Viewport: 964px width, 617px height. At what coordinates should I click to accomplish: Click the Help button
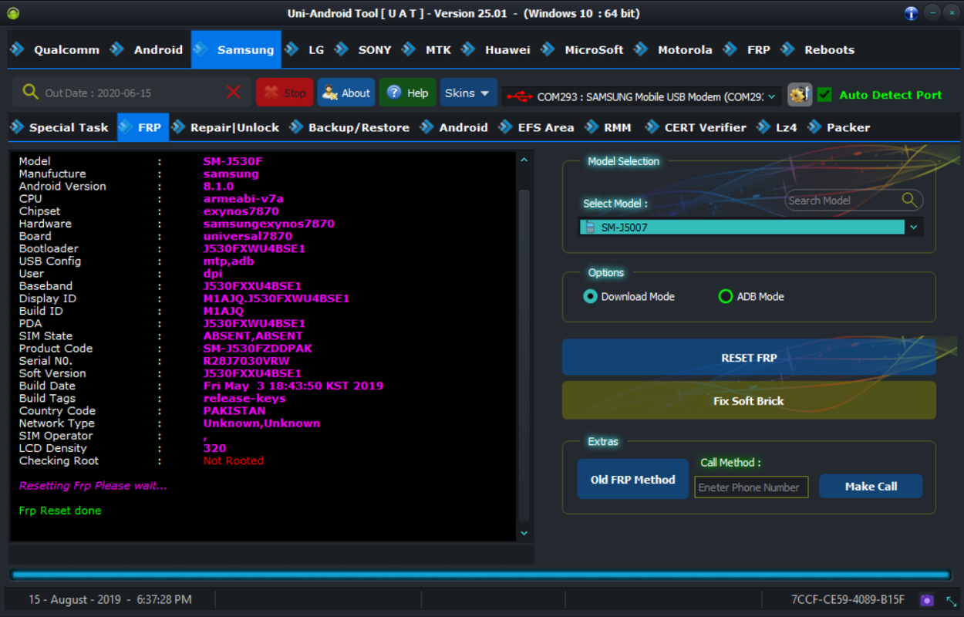[408, 93]
